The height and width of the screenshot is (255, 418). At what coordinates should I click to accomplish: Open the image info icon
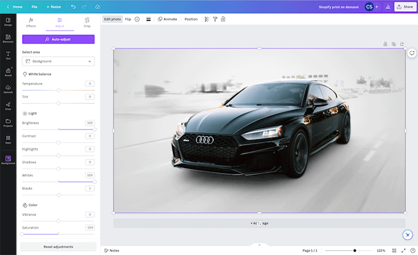point(137,19)
